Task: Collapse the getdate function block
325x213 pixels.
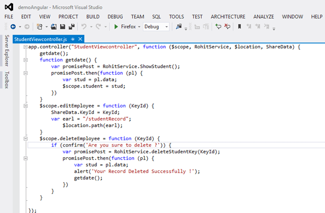Action: click(25, 60)
